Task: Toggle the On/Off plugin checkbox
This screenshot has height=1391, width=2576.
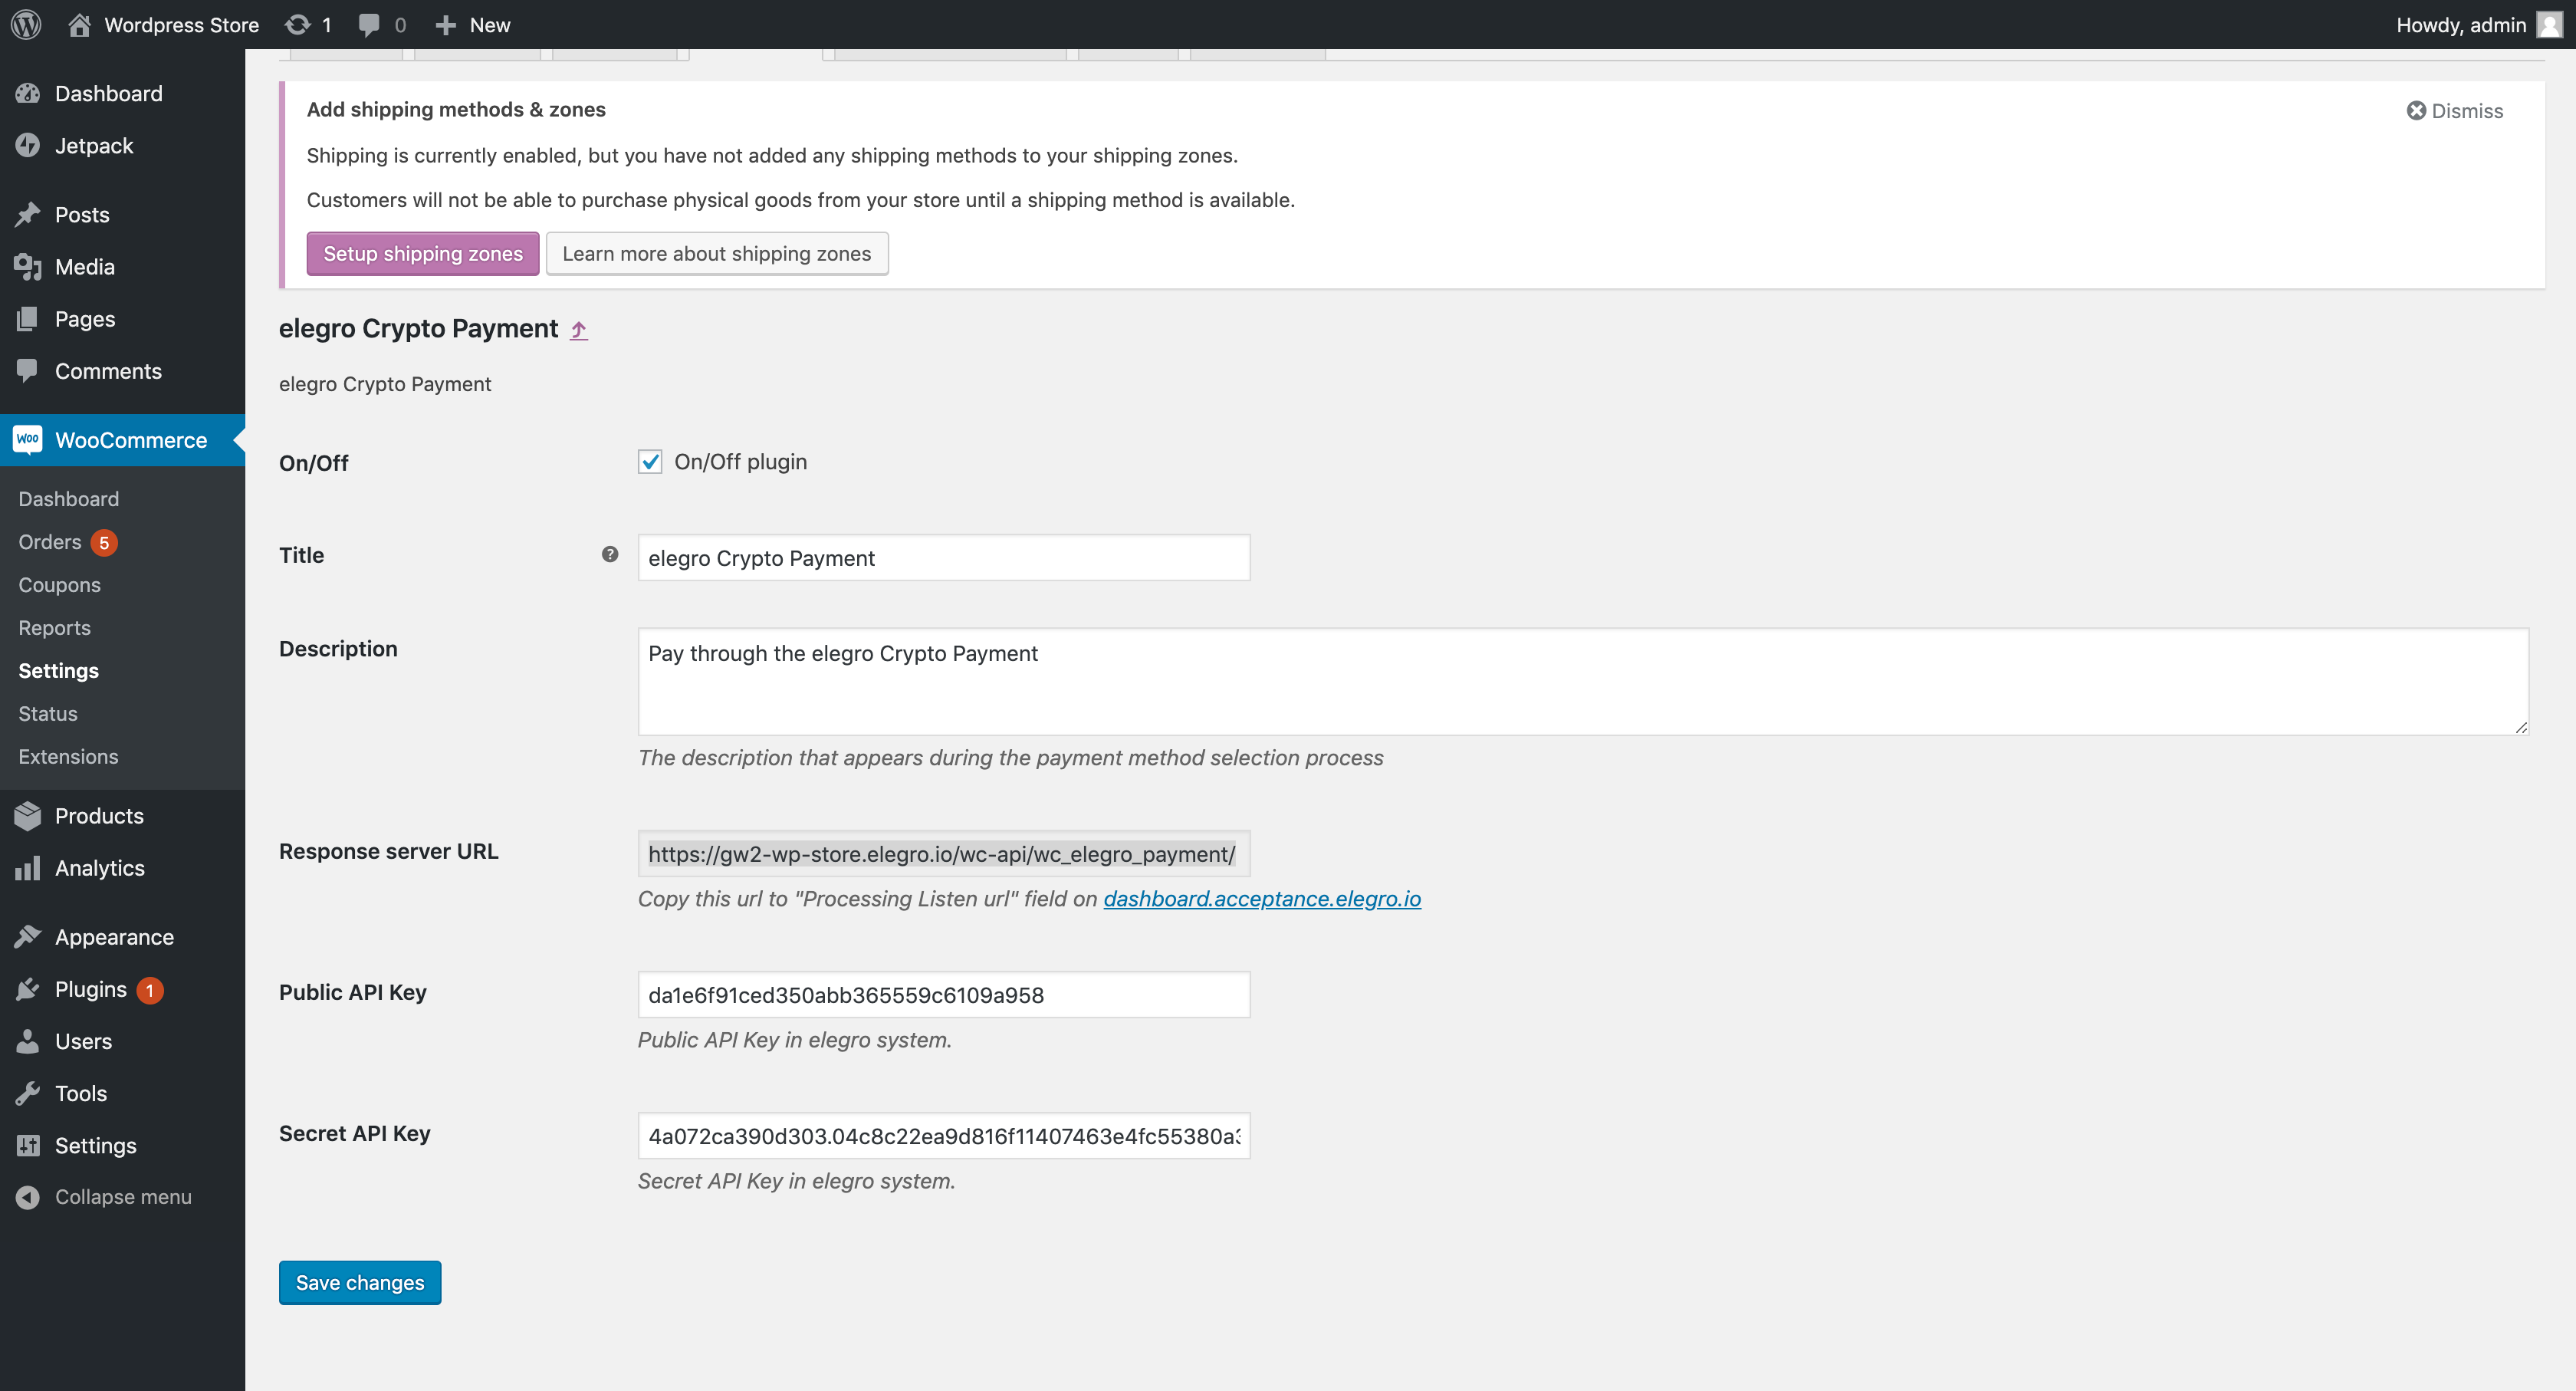Action: point(650,461)
